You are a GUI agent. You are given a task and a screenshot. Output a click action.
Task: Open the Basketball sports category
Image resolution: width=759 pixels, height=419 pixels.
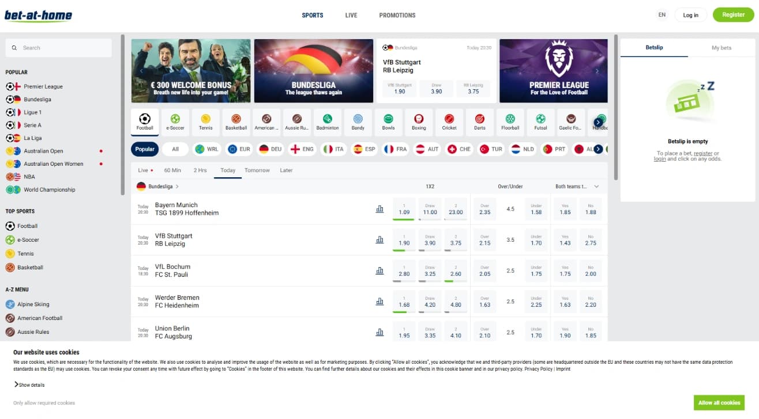click(x=236, y=121)
